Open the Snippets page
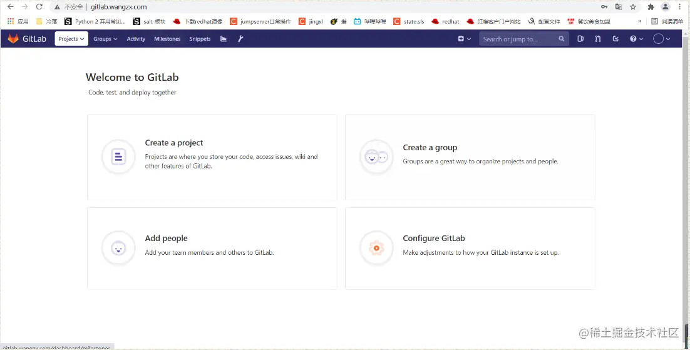The image size is (690, 350). coord(200,39)
